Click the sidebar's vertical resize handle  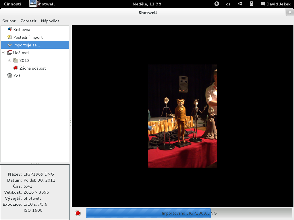point(71,122)
